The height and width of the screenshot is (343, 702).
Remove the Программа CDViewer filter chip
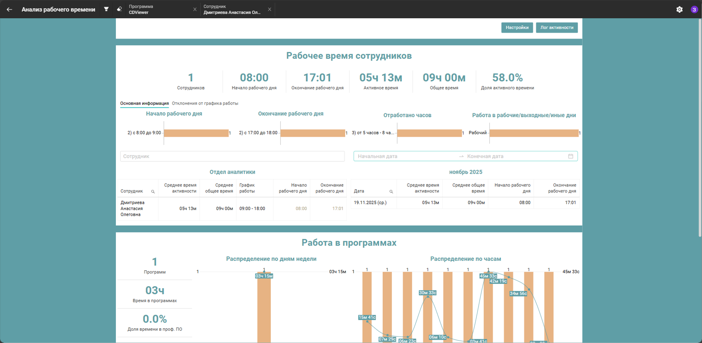click(195, 10)
